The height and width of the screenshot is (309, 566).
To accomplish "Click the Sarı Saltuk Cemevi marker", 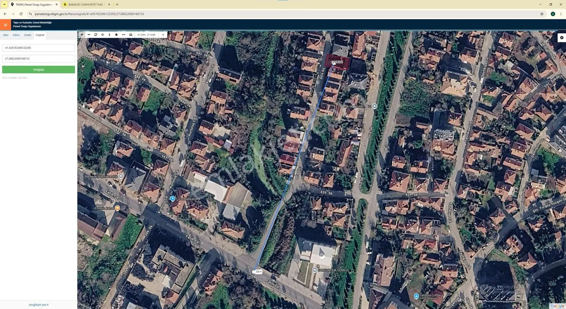I will [314, 270].
